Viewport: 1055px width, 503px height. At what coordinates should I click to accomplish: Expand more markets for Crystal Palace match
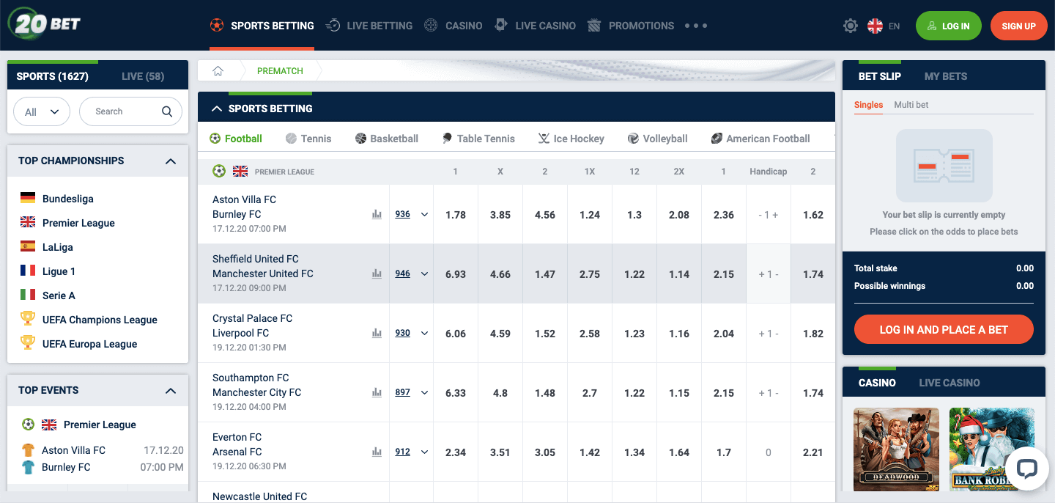424,334
